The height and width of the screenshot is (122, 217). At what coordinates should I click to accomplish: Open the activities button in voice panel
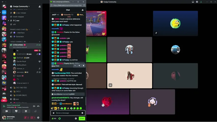[26, 111]
